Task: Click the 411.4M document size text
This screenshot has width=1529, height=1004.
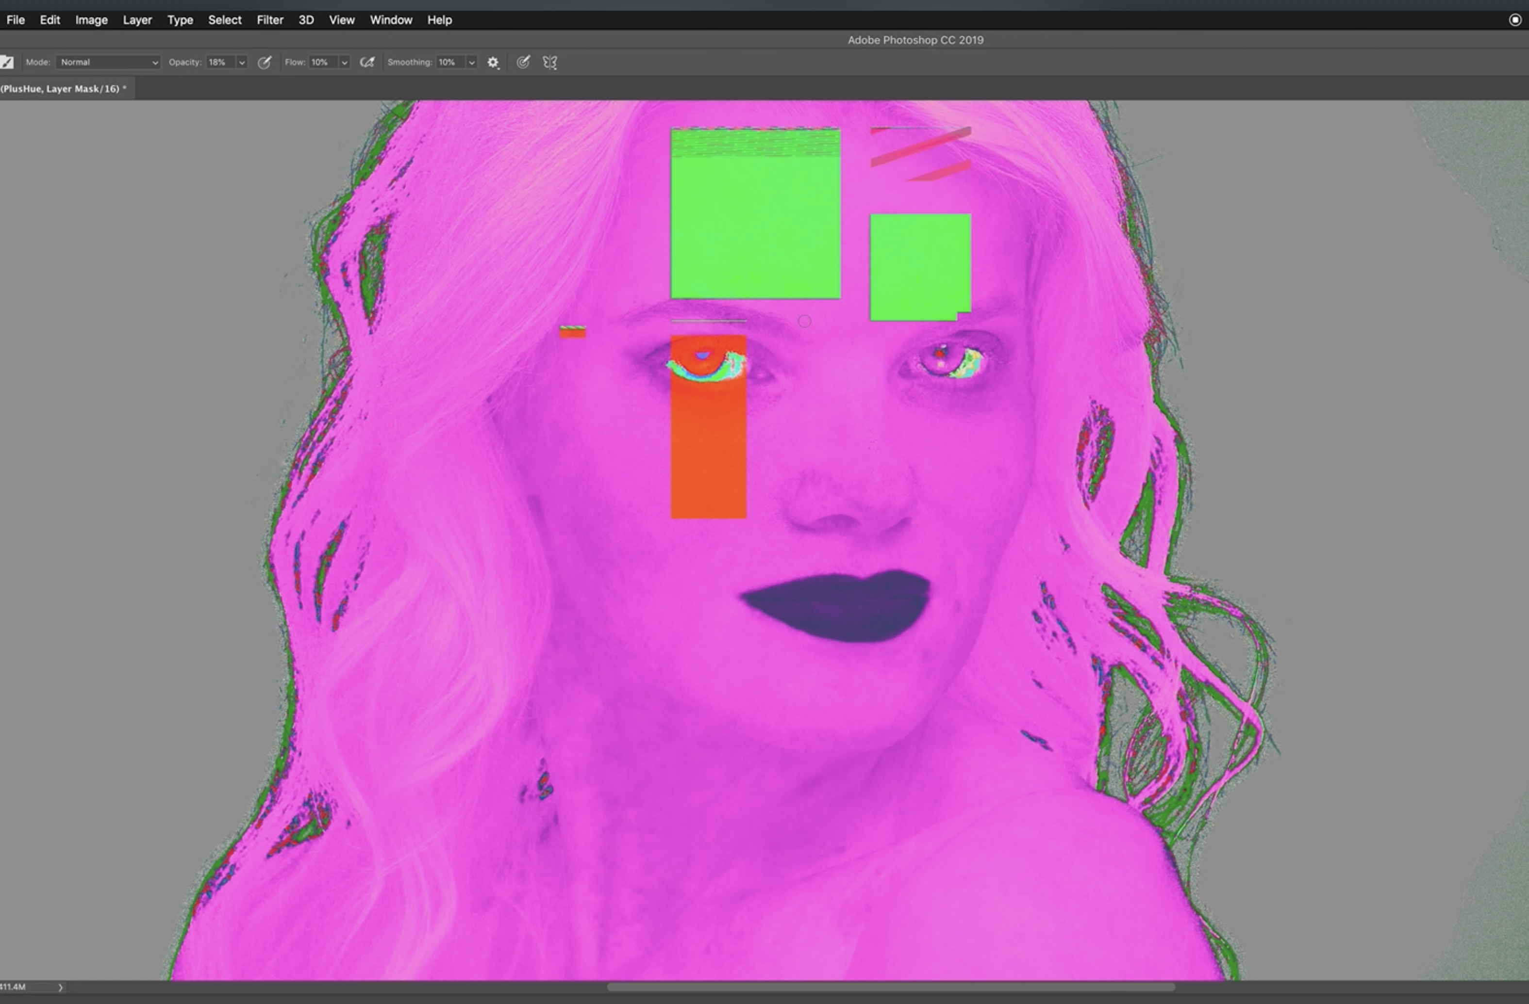Action: (x=12, y=987)
